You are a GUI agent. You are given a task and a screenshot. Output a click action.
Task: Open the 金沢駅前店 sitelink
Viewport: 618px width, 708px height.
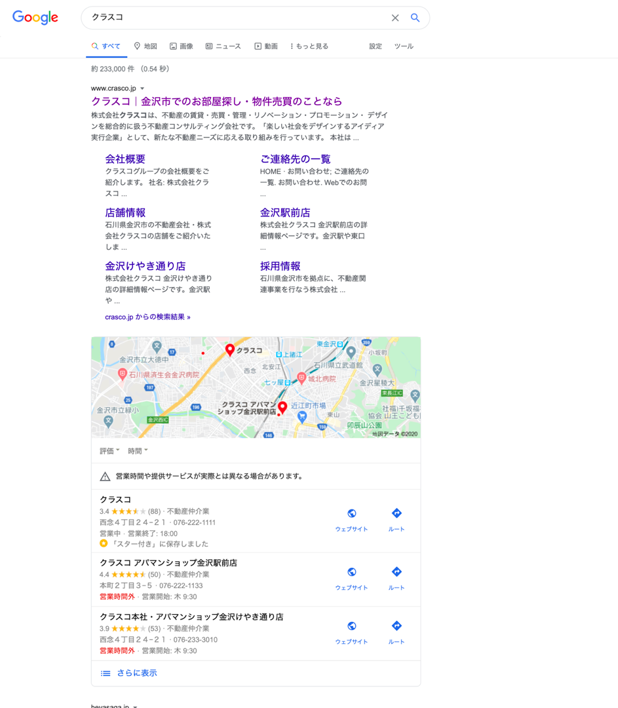pos(285,212)
